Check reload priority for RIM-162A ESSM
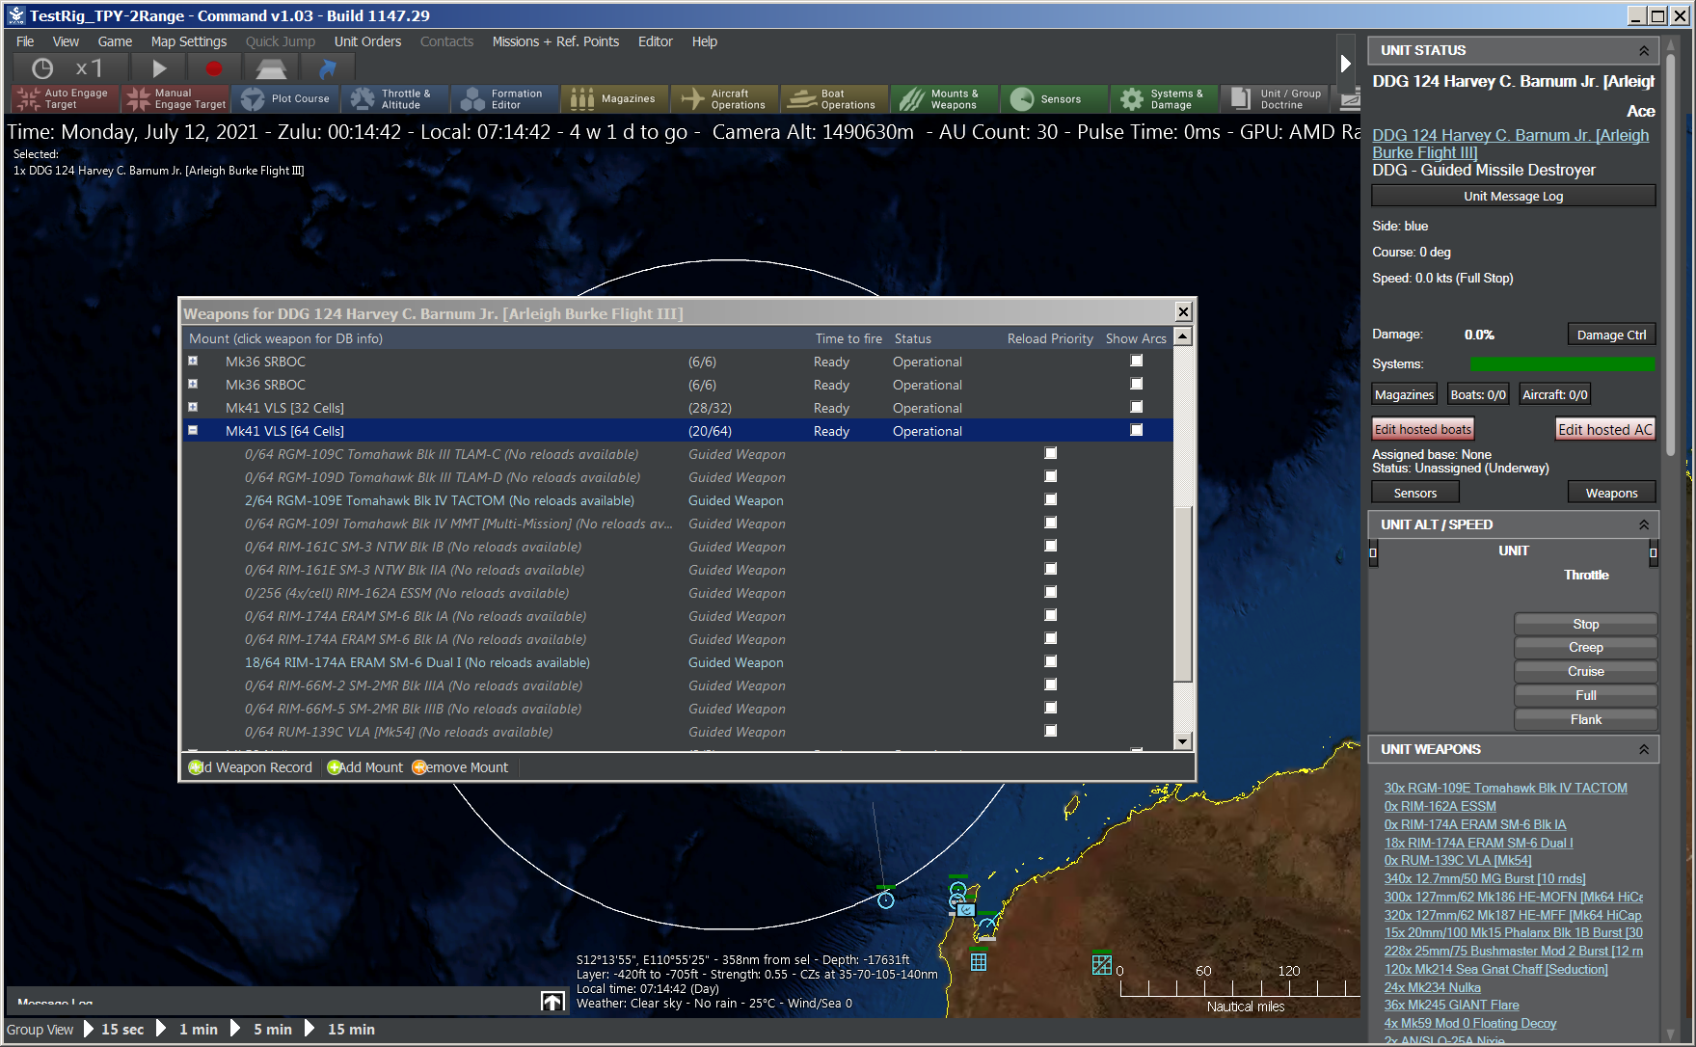Screen dimensions: 1696x1047 pos(1051,592)
